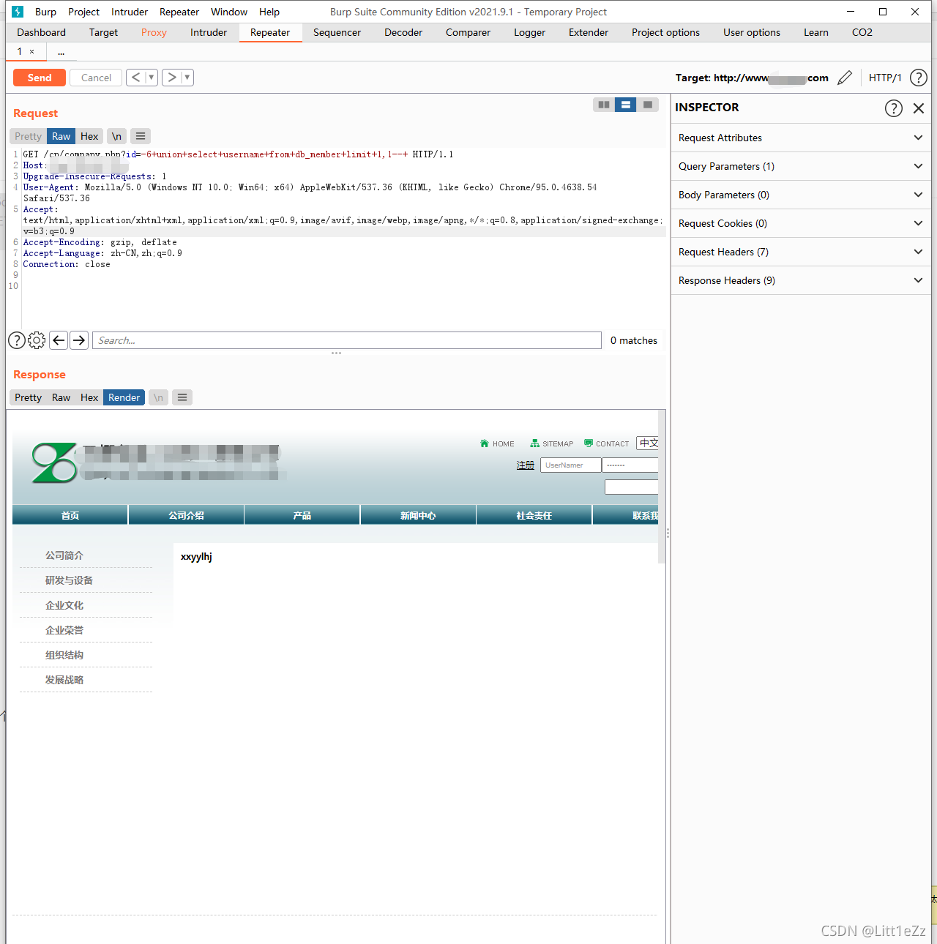Open response message options menu icon

[182, 397]
